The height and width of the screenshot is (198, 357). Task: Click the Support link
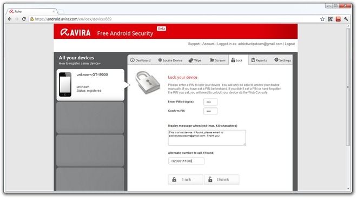click(194, 44)
